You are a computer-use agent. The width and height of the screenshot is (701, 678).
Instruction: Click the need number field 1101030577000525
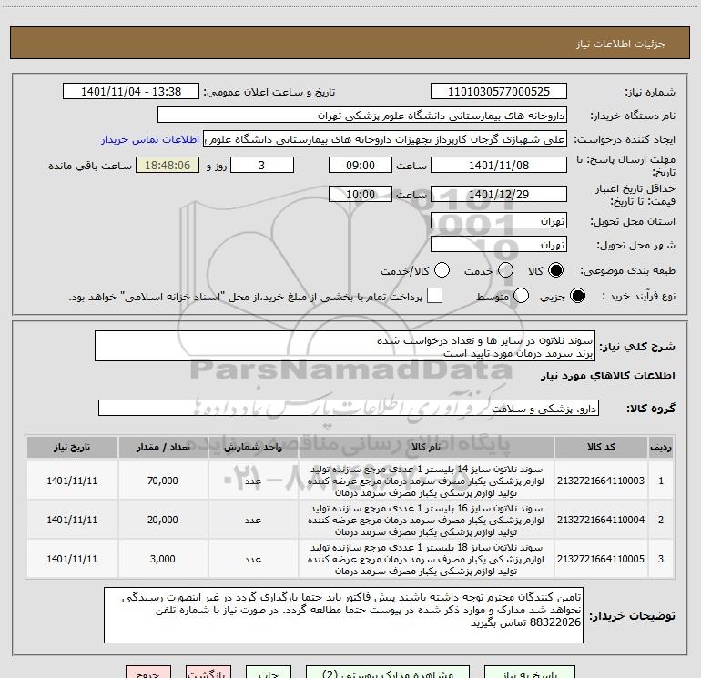click(x=499, y=91)
